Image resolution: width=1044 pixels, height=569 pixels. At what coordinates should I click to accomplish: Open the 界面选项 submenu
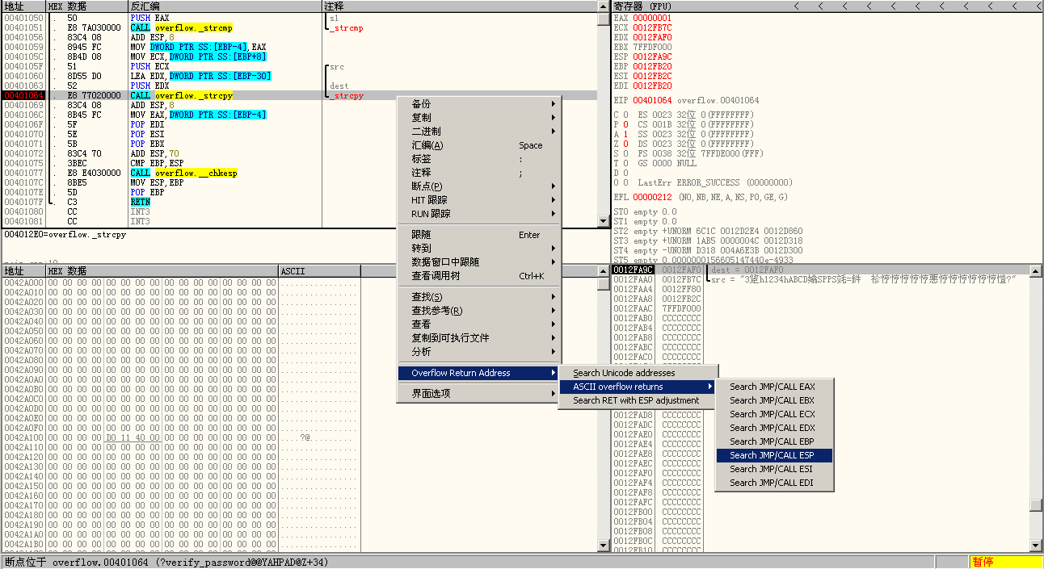point(480,394)
